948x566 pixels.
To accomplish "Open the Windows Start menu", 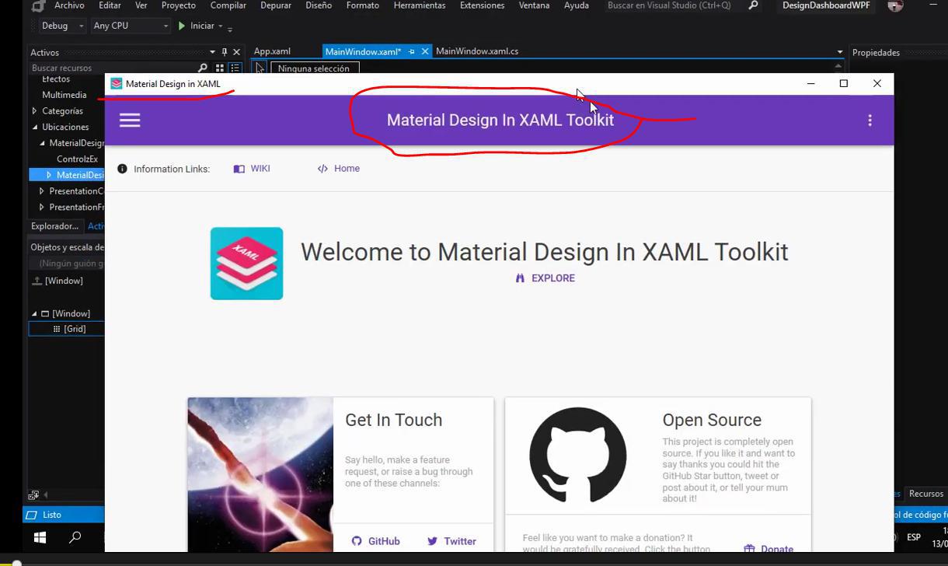I will (40, 537).
